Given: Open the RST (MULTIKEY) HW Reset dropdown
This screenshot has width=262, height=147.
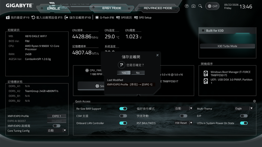Looking at the screenshot, I should tap(183, 123).
